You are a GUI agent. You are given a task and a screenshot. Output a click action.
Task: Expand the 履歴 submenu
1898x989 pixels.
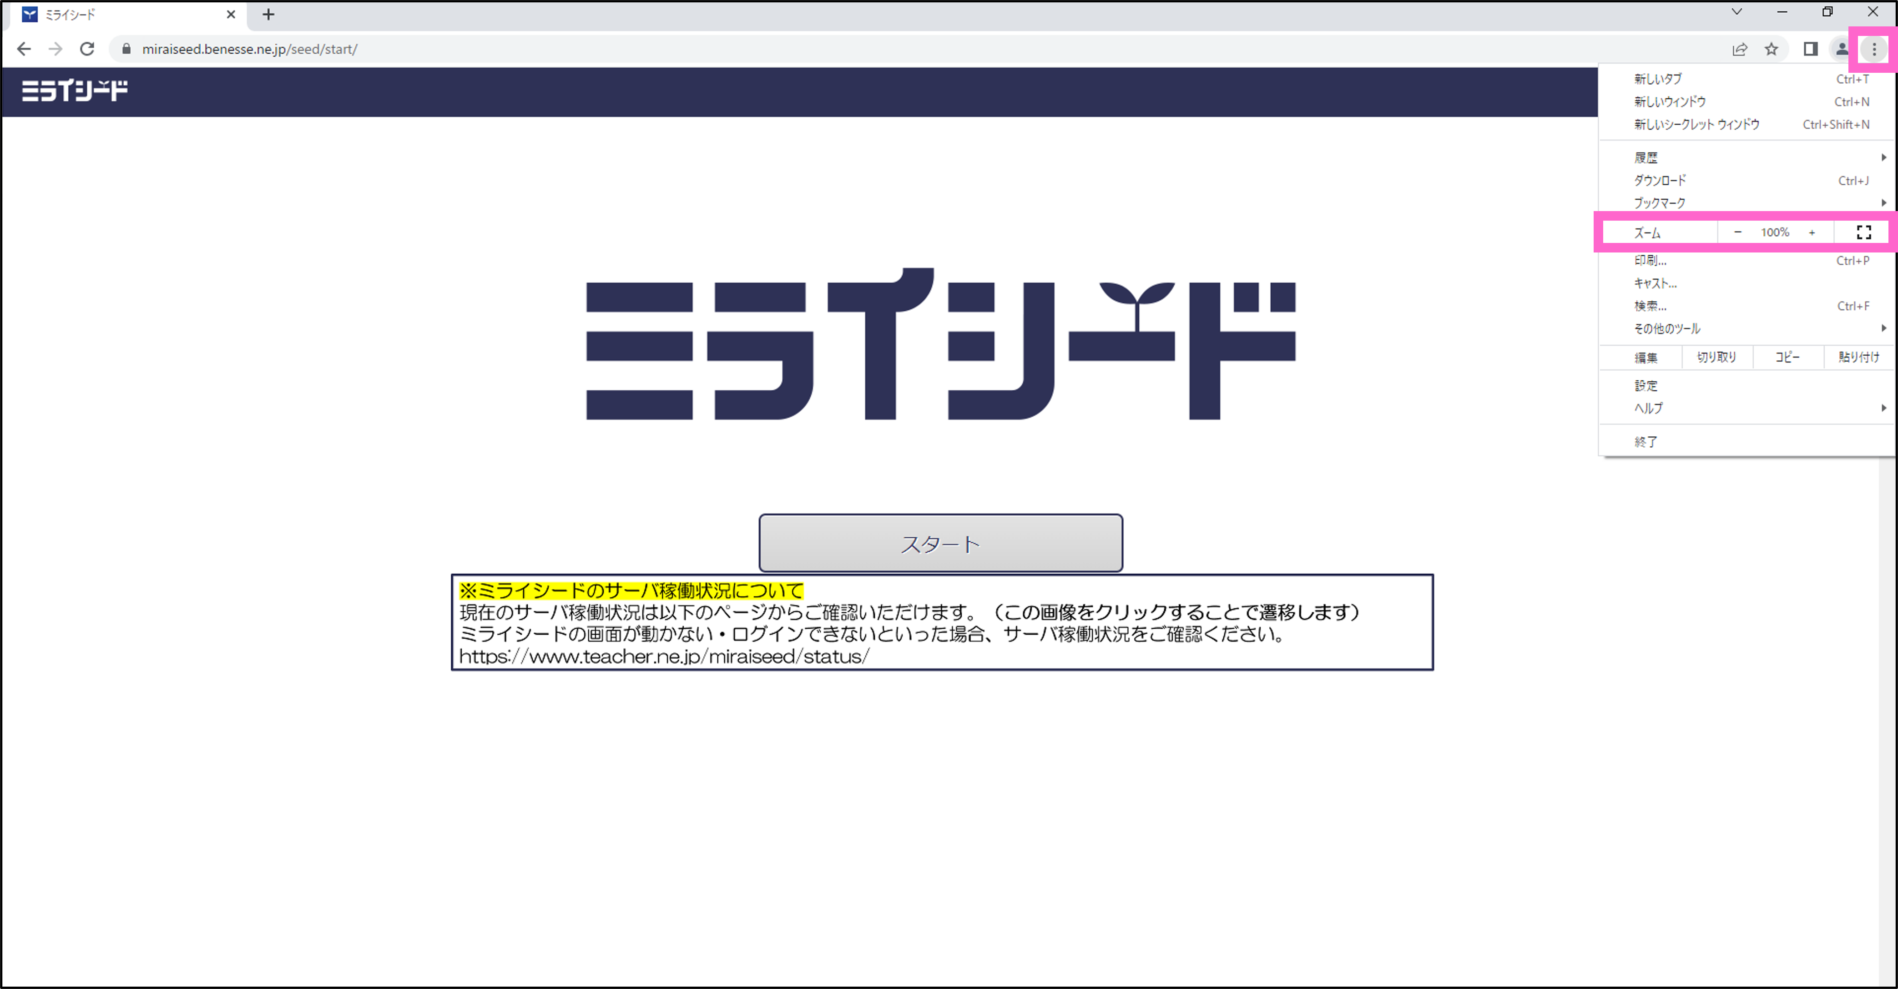[1746, 158]
